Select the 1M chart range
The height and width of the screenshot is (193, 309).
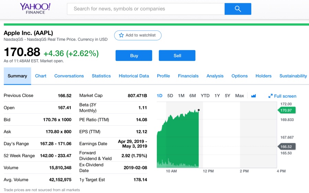coord(181,96)
